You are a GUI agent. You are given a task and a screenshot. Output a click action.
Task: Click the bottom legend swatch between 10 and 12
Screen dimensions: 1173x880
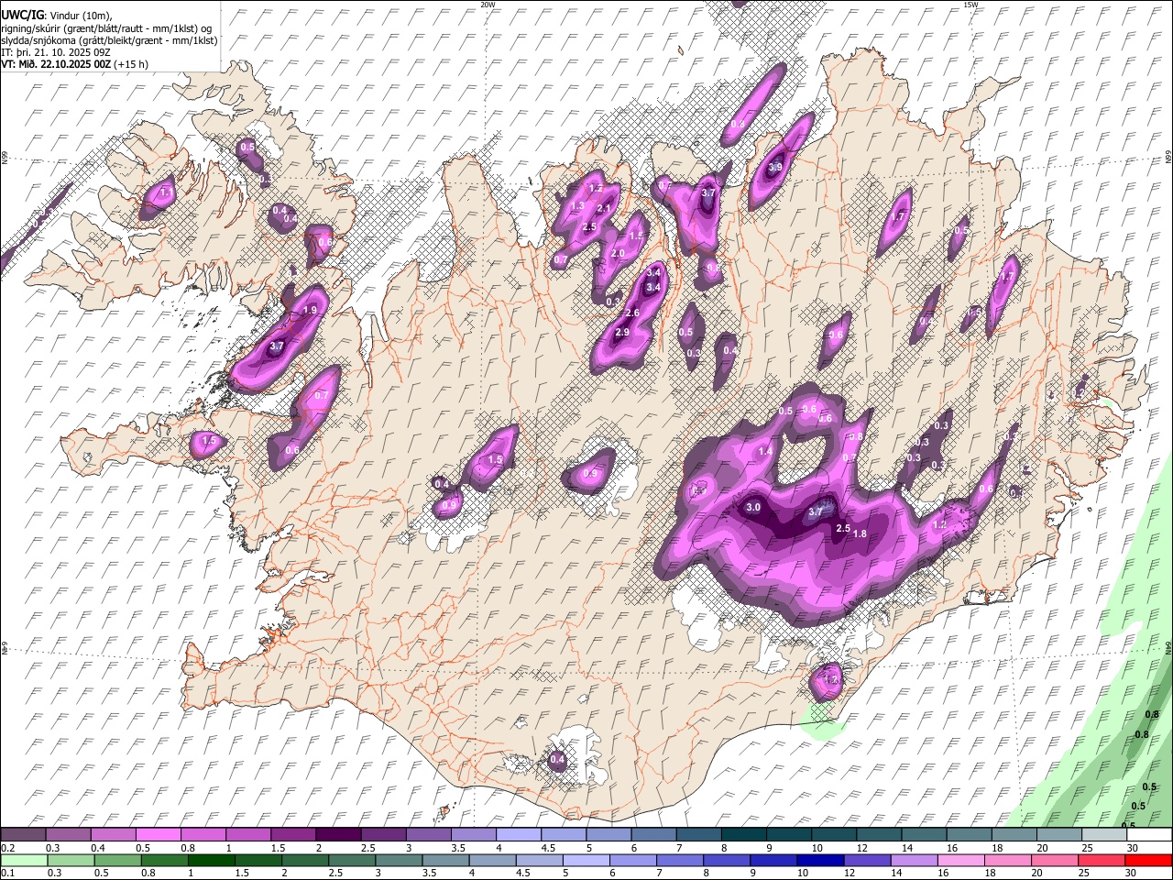tap(820, 861)
